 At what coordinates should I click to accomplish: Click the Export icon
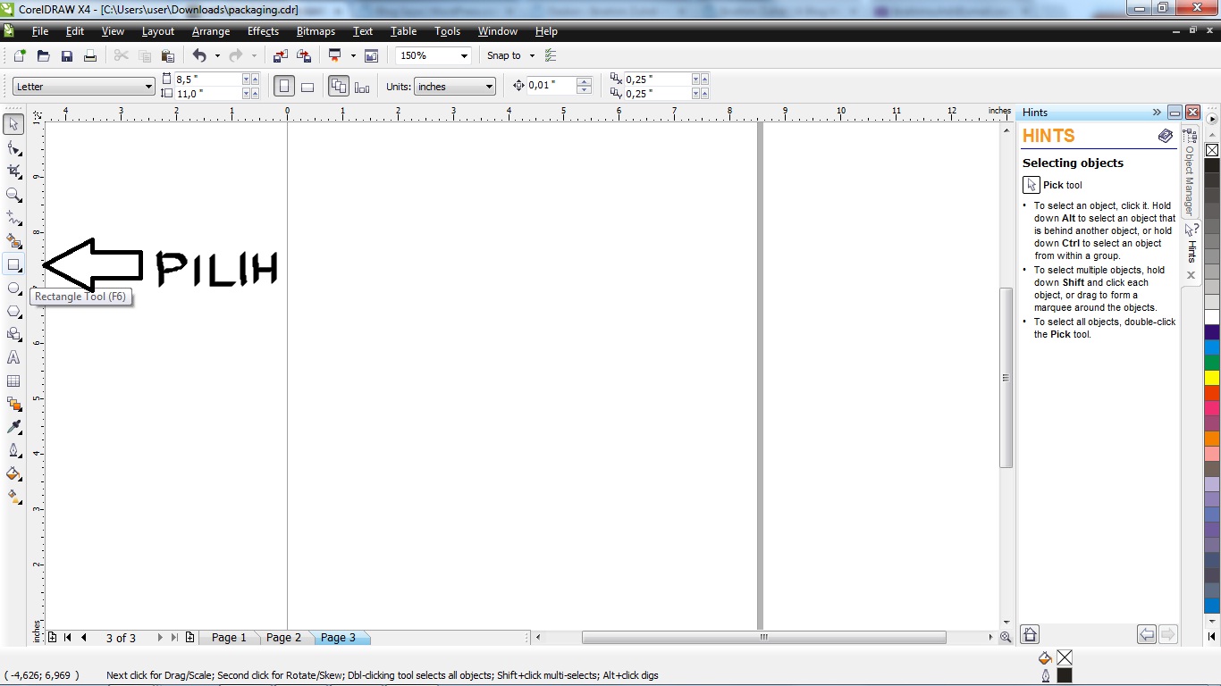point(304,55)
